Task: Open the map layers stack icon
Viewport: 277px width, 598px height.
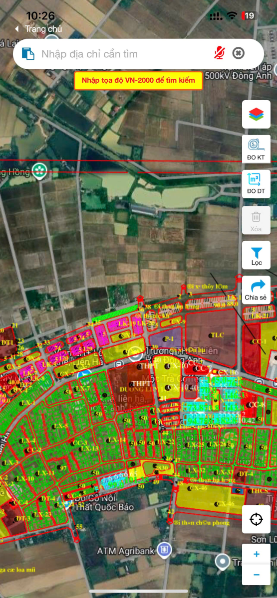Action: (x=256, y=114)
